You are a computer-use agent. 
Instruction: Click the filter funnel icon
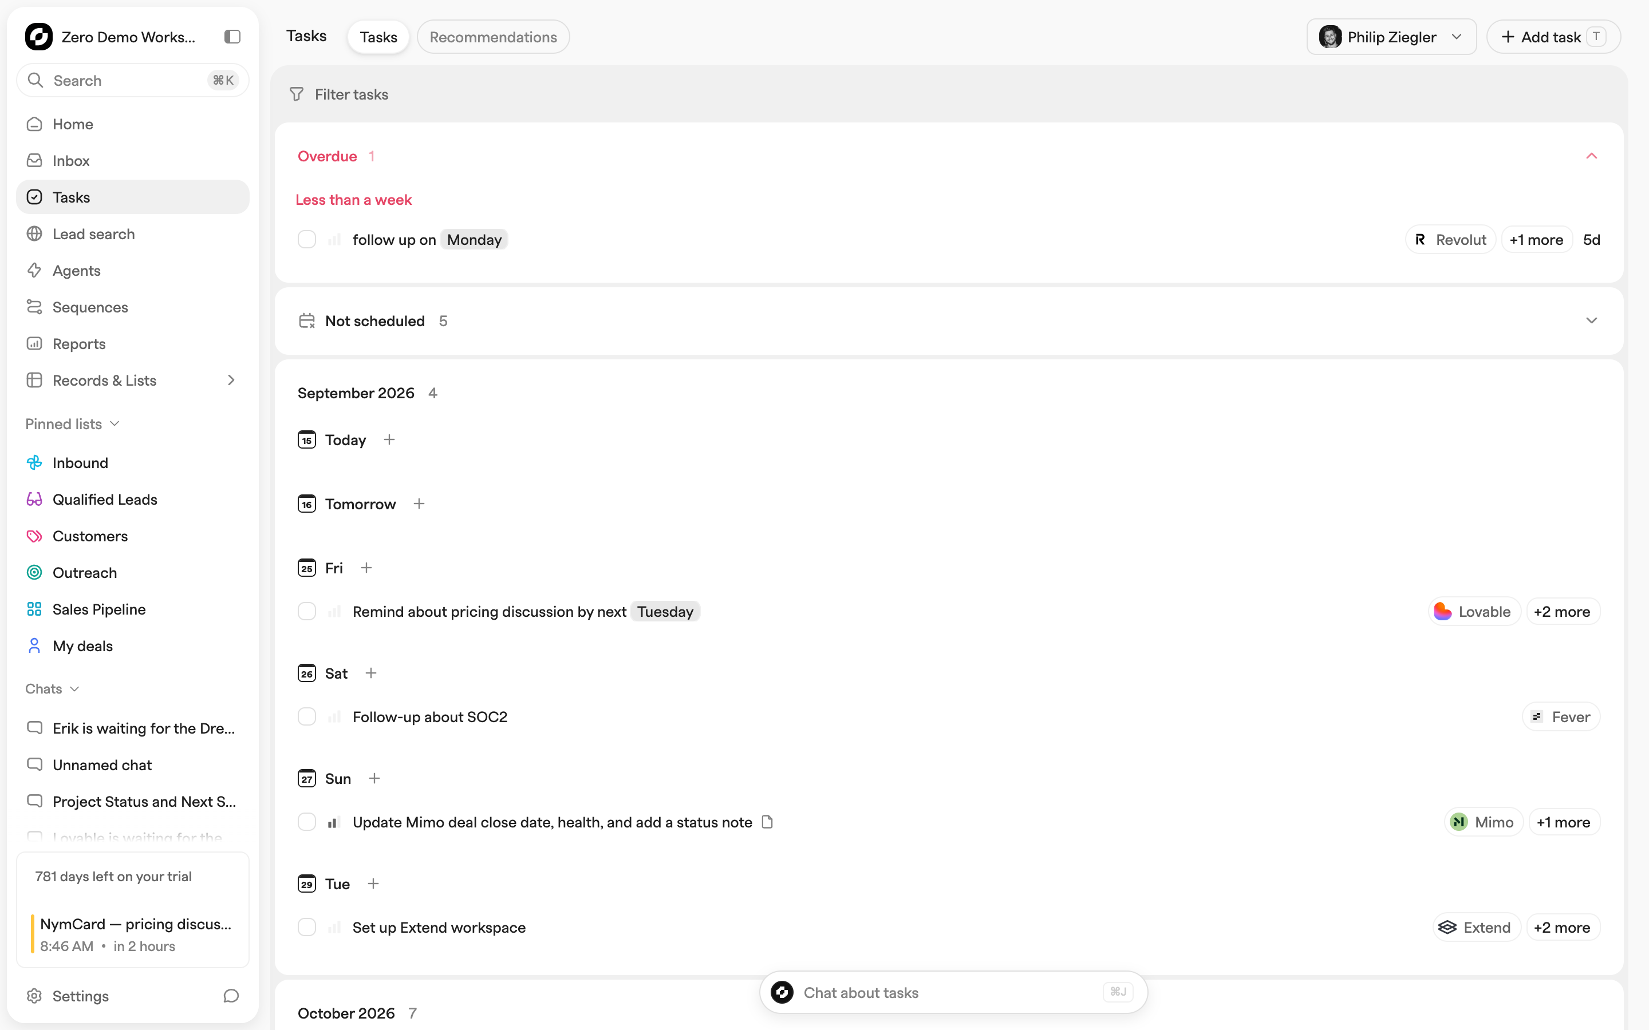click(x=297, y=94)
